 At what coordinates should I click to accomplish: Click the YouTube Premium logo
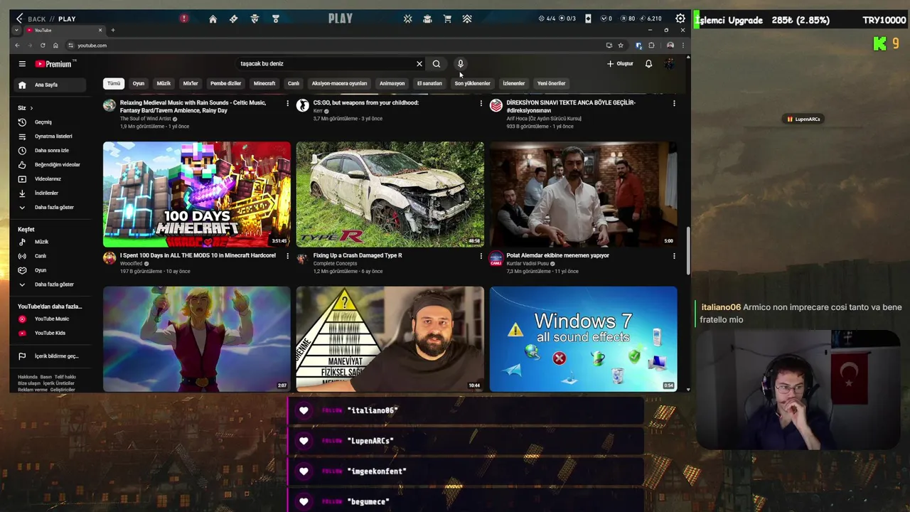[53, 64]
